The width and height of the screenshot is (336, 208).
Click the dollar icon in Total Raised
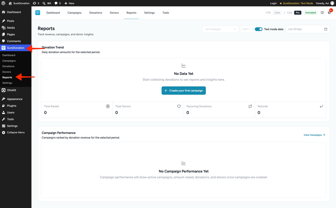108,106
